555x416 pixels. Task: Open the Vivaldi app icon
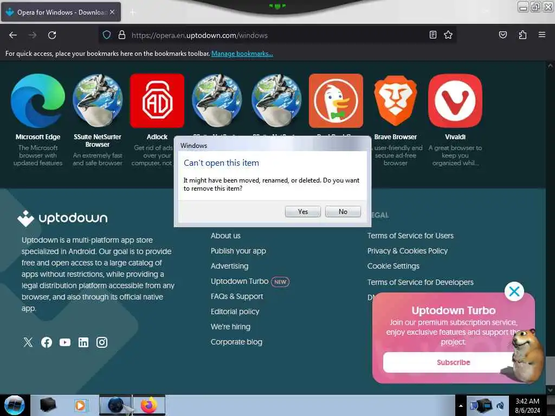pos(455,100)
